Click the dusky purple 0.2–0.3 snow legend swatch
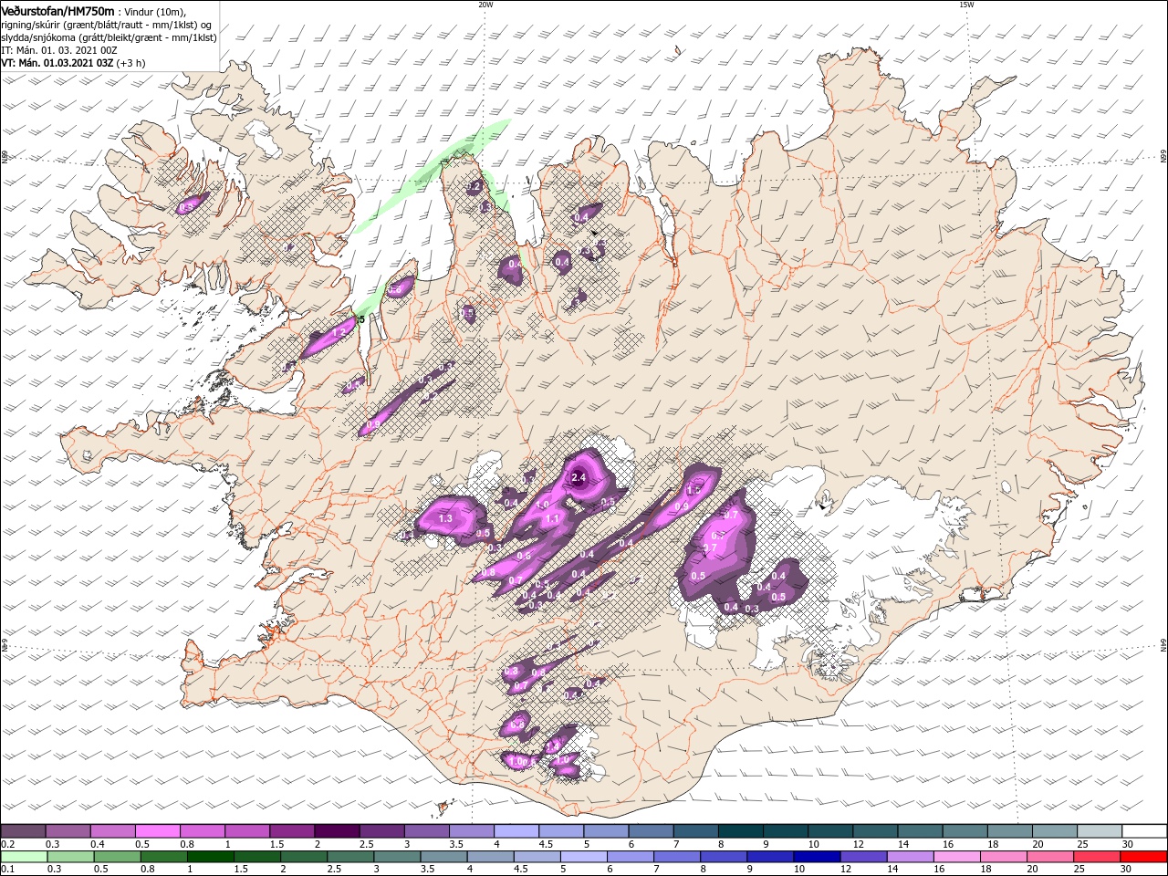The height and width of the screenshot is (876, 1168). pos(24,831)
